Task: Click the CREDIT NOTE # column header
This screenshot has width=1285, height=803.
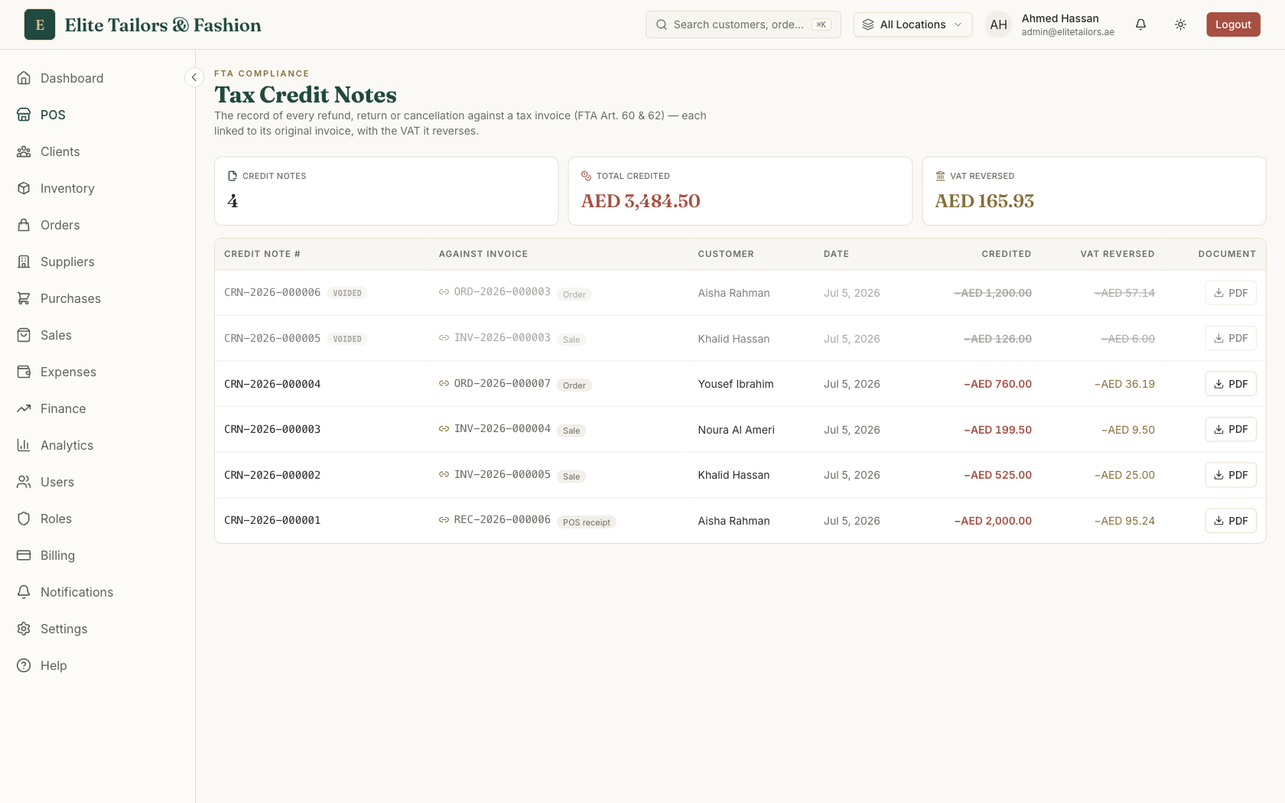Action: coord(262,254)
